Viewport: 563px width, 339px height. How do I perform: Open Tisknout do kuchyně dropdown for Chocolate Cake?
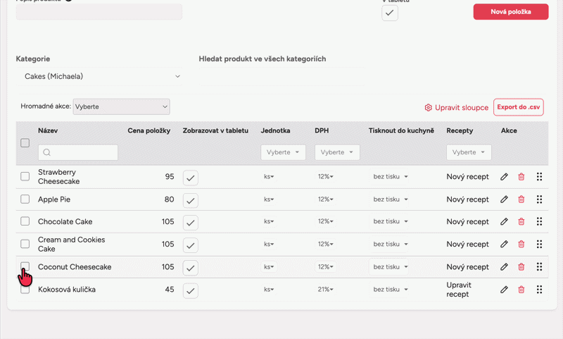coord(391,222)
